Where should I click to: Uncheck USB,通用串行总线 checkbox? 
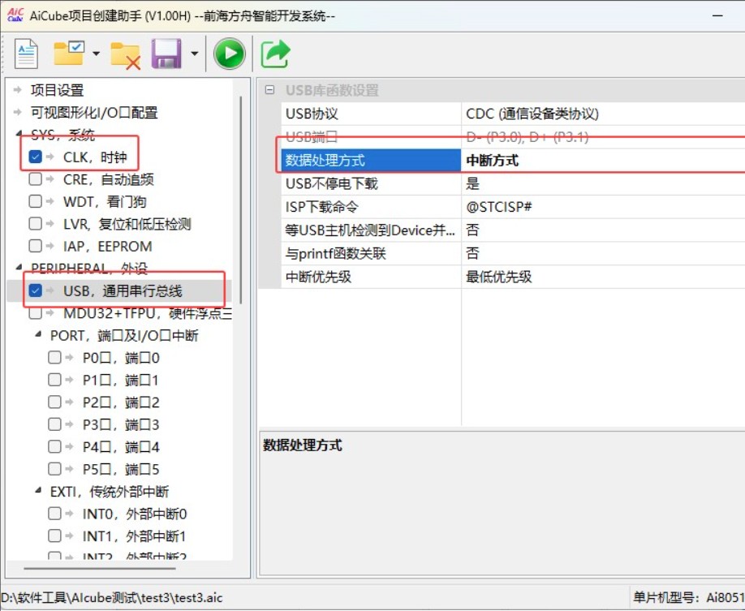tap(35, 290)
